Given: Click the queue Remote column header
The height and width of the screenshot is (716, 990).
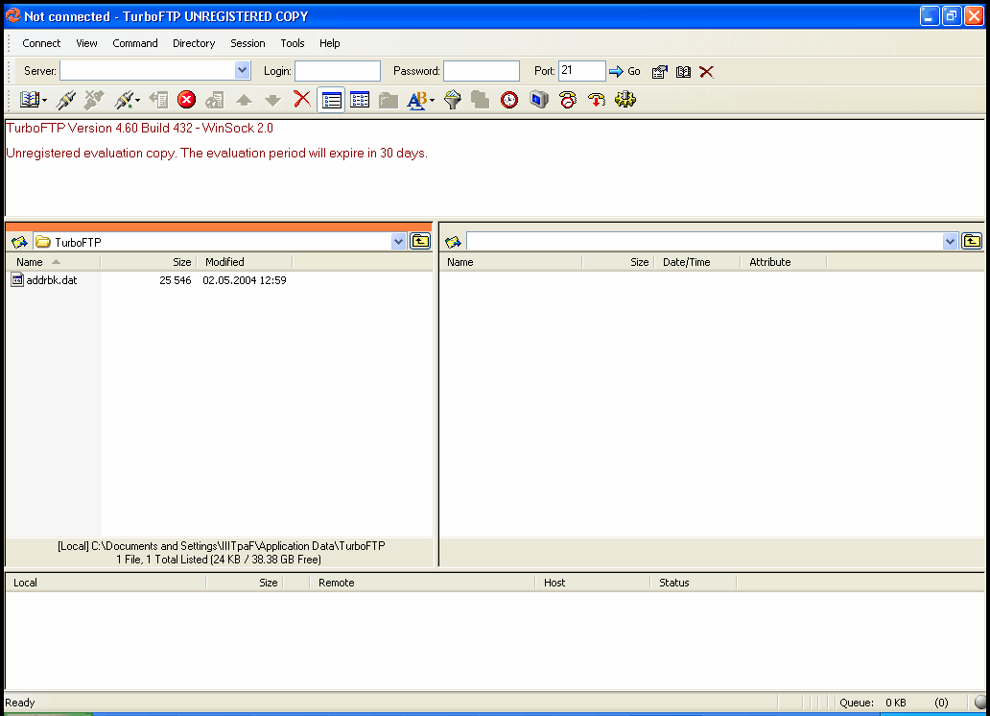Looking at the screenshot, I should click(x=422, y=583).
